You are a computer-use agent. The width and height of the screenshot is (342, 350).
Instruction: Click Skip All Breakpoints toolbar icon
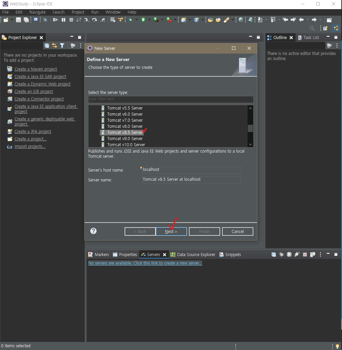pyautogui.click(x=45, y=20)
